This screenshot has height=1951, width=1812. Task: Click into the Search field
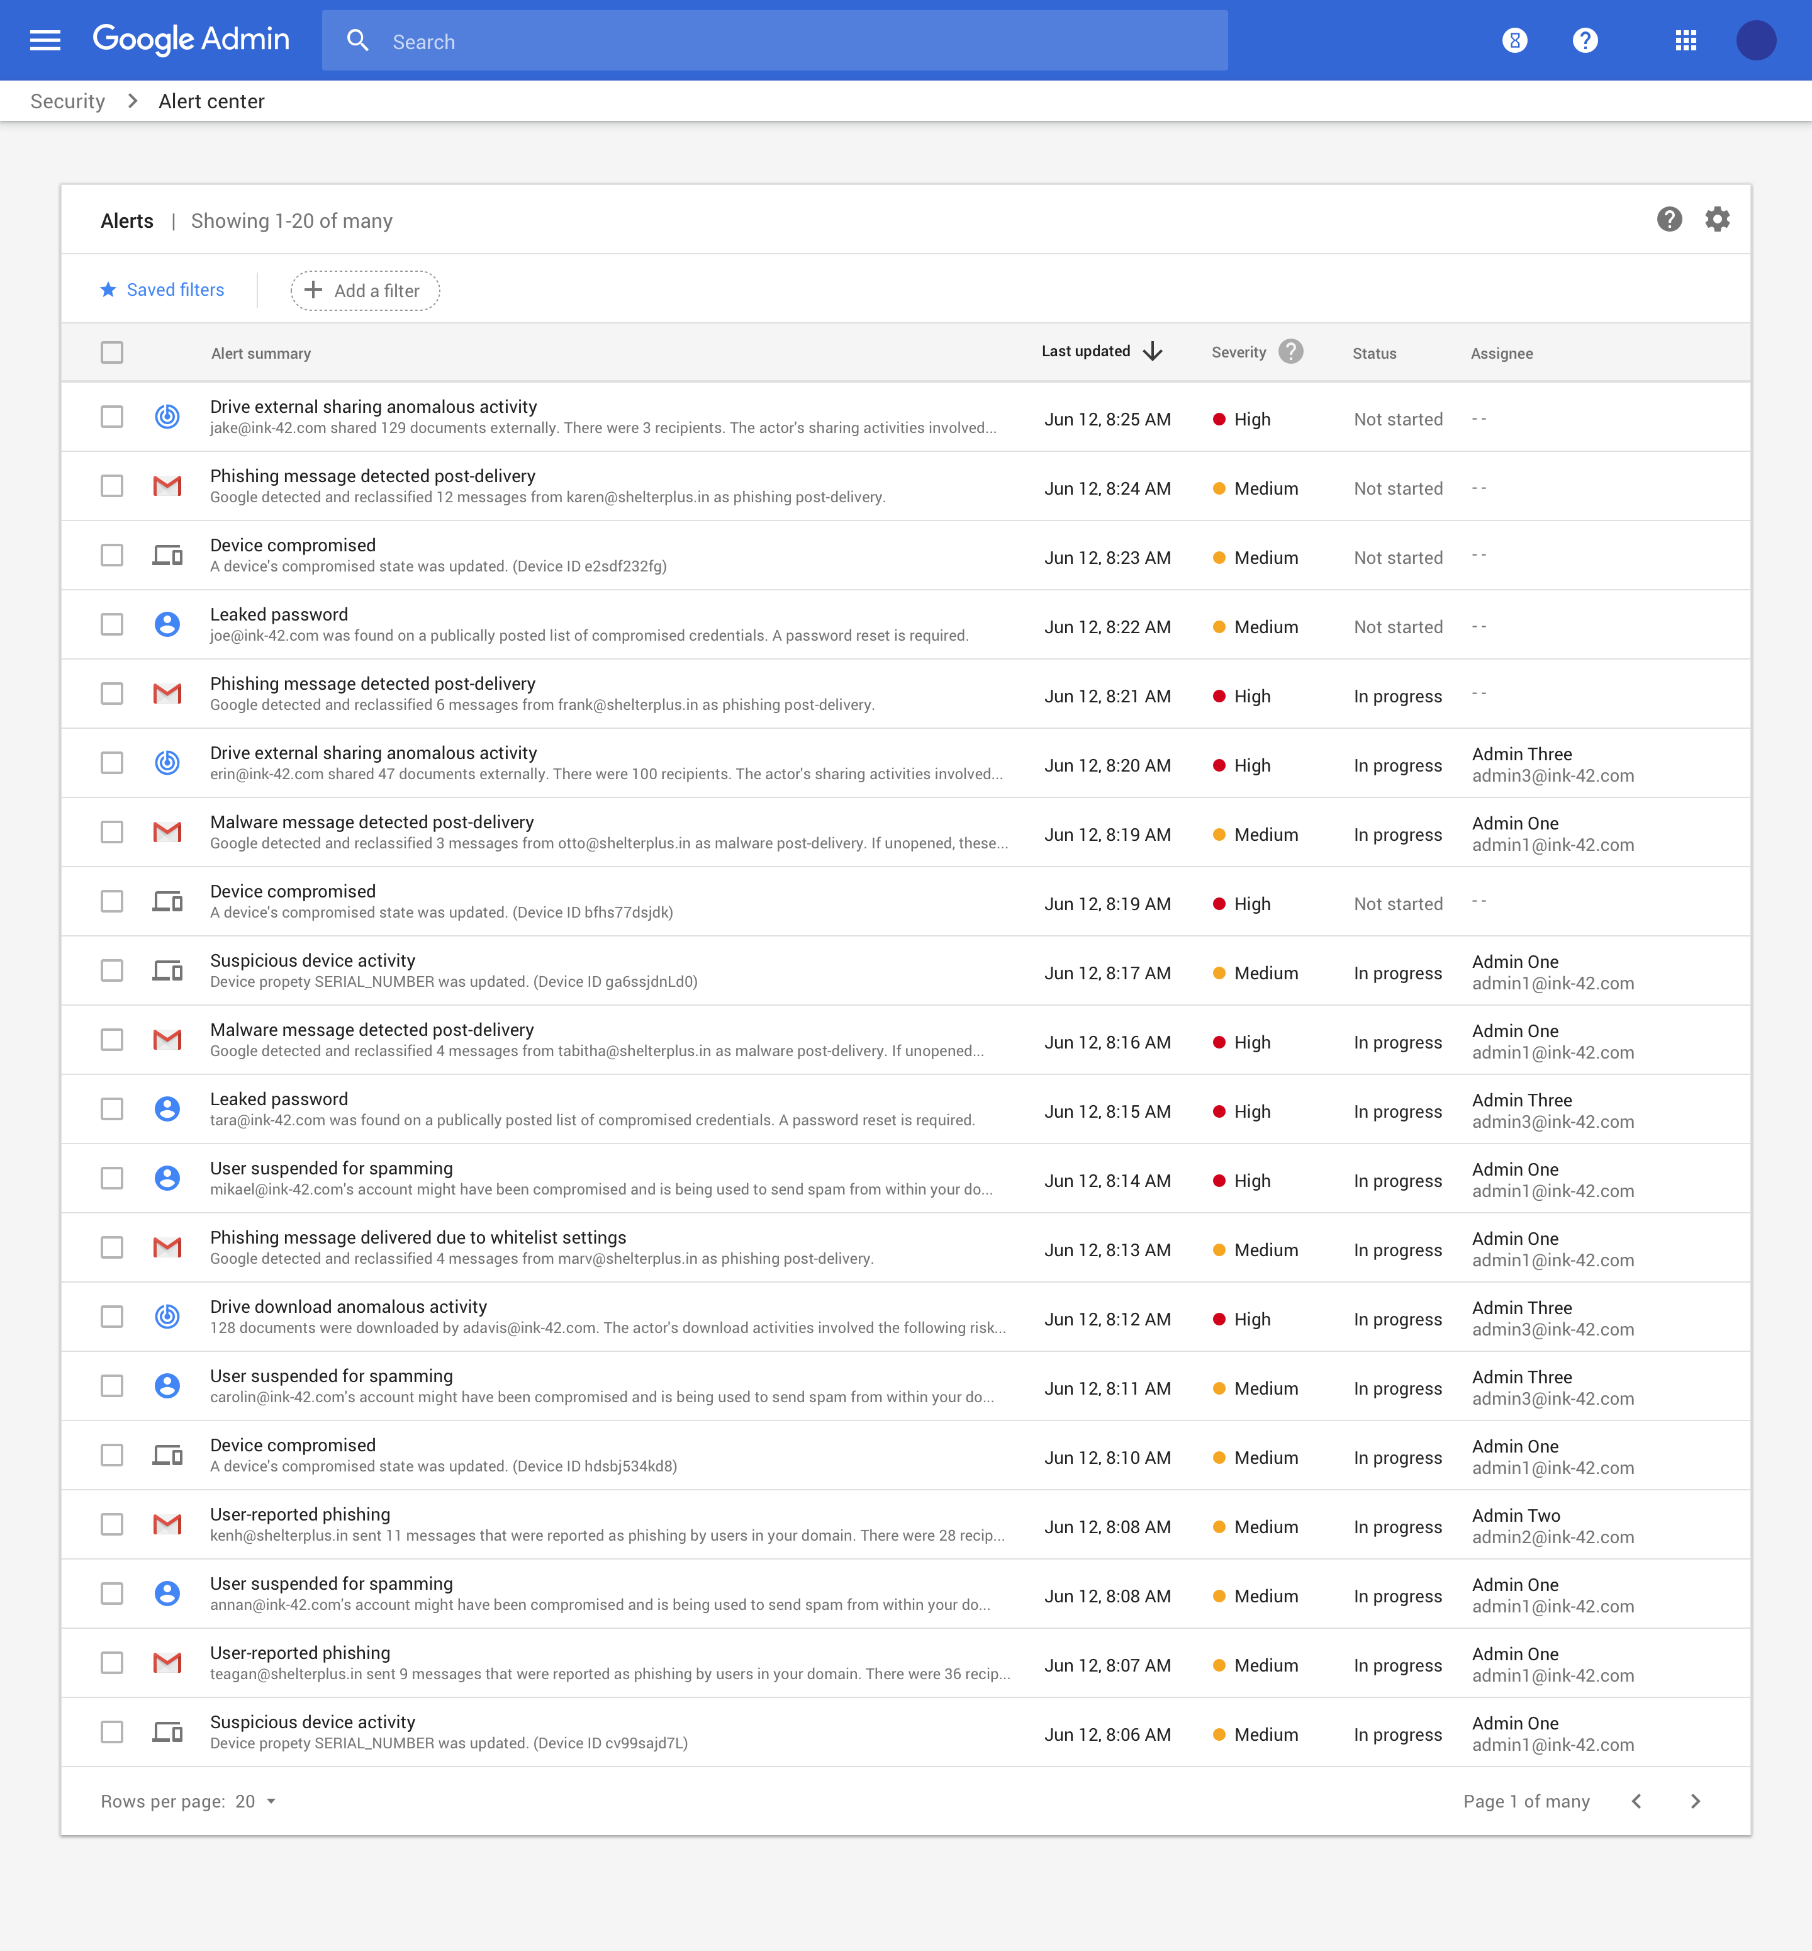point(775,41)
